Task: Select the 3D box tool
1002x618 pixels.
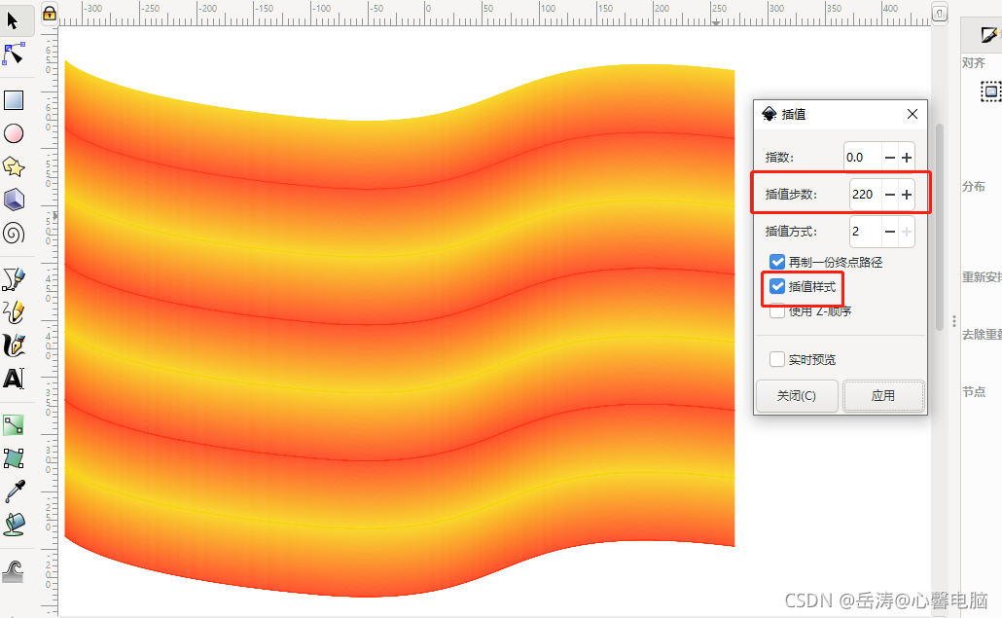Action: (x=14, y=200)
